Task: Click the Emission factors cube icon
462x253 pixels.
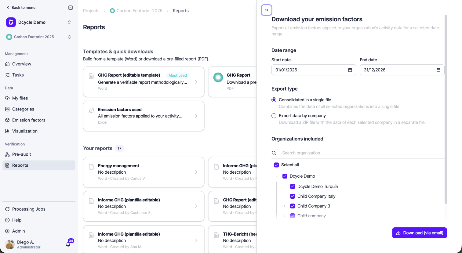Action: pos(7,120)
